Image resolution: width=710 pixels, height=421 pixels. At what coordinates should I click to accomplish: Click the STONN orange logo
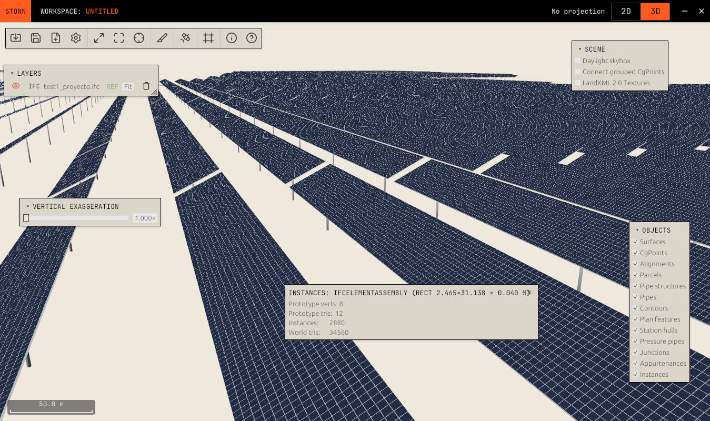point(15,11)
